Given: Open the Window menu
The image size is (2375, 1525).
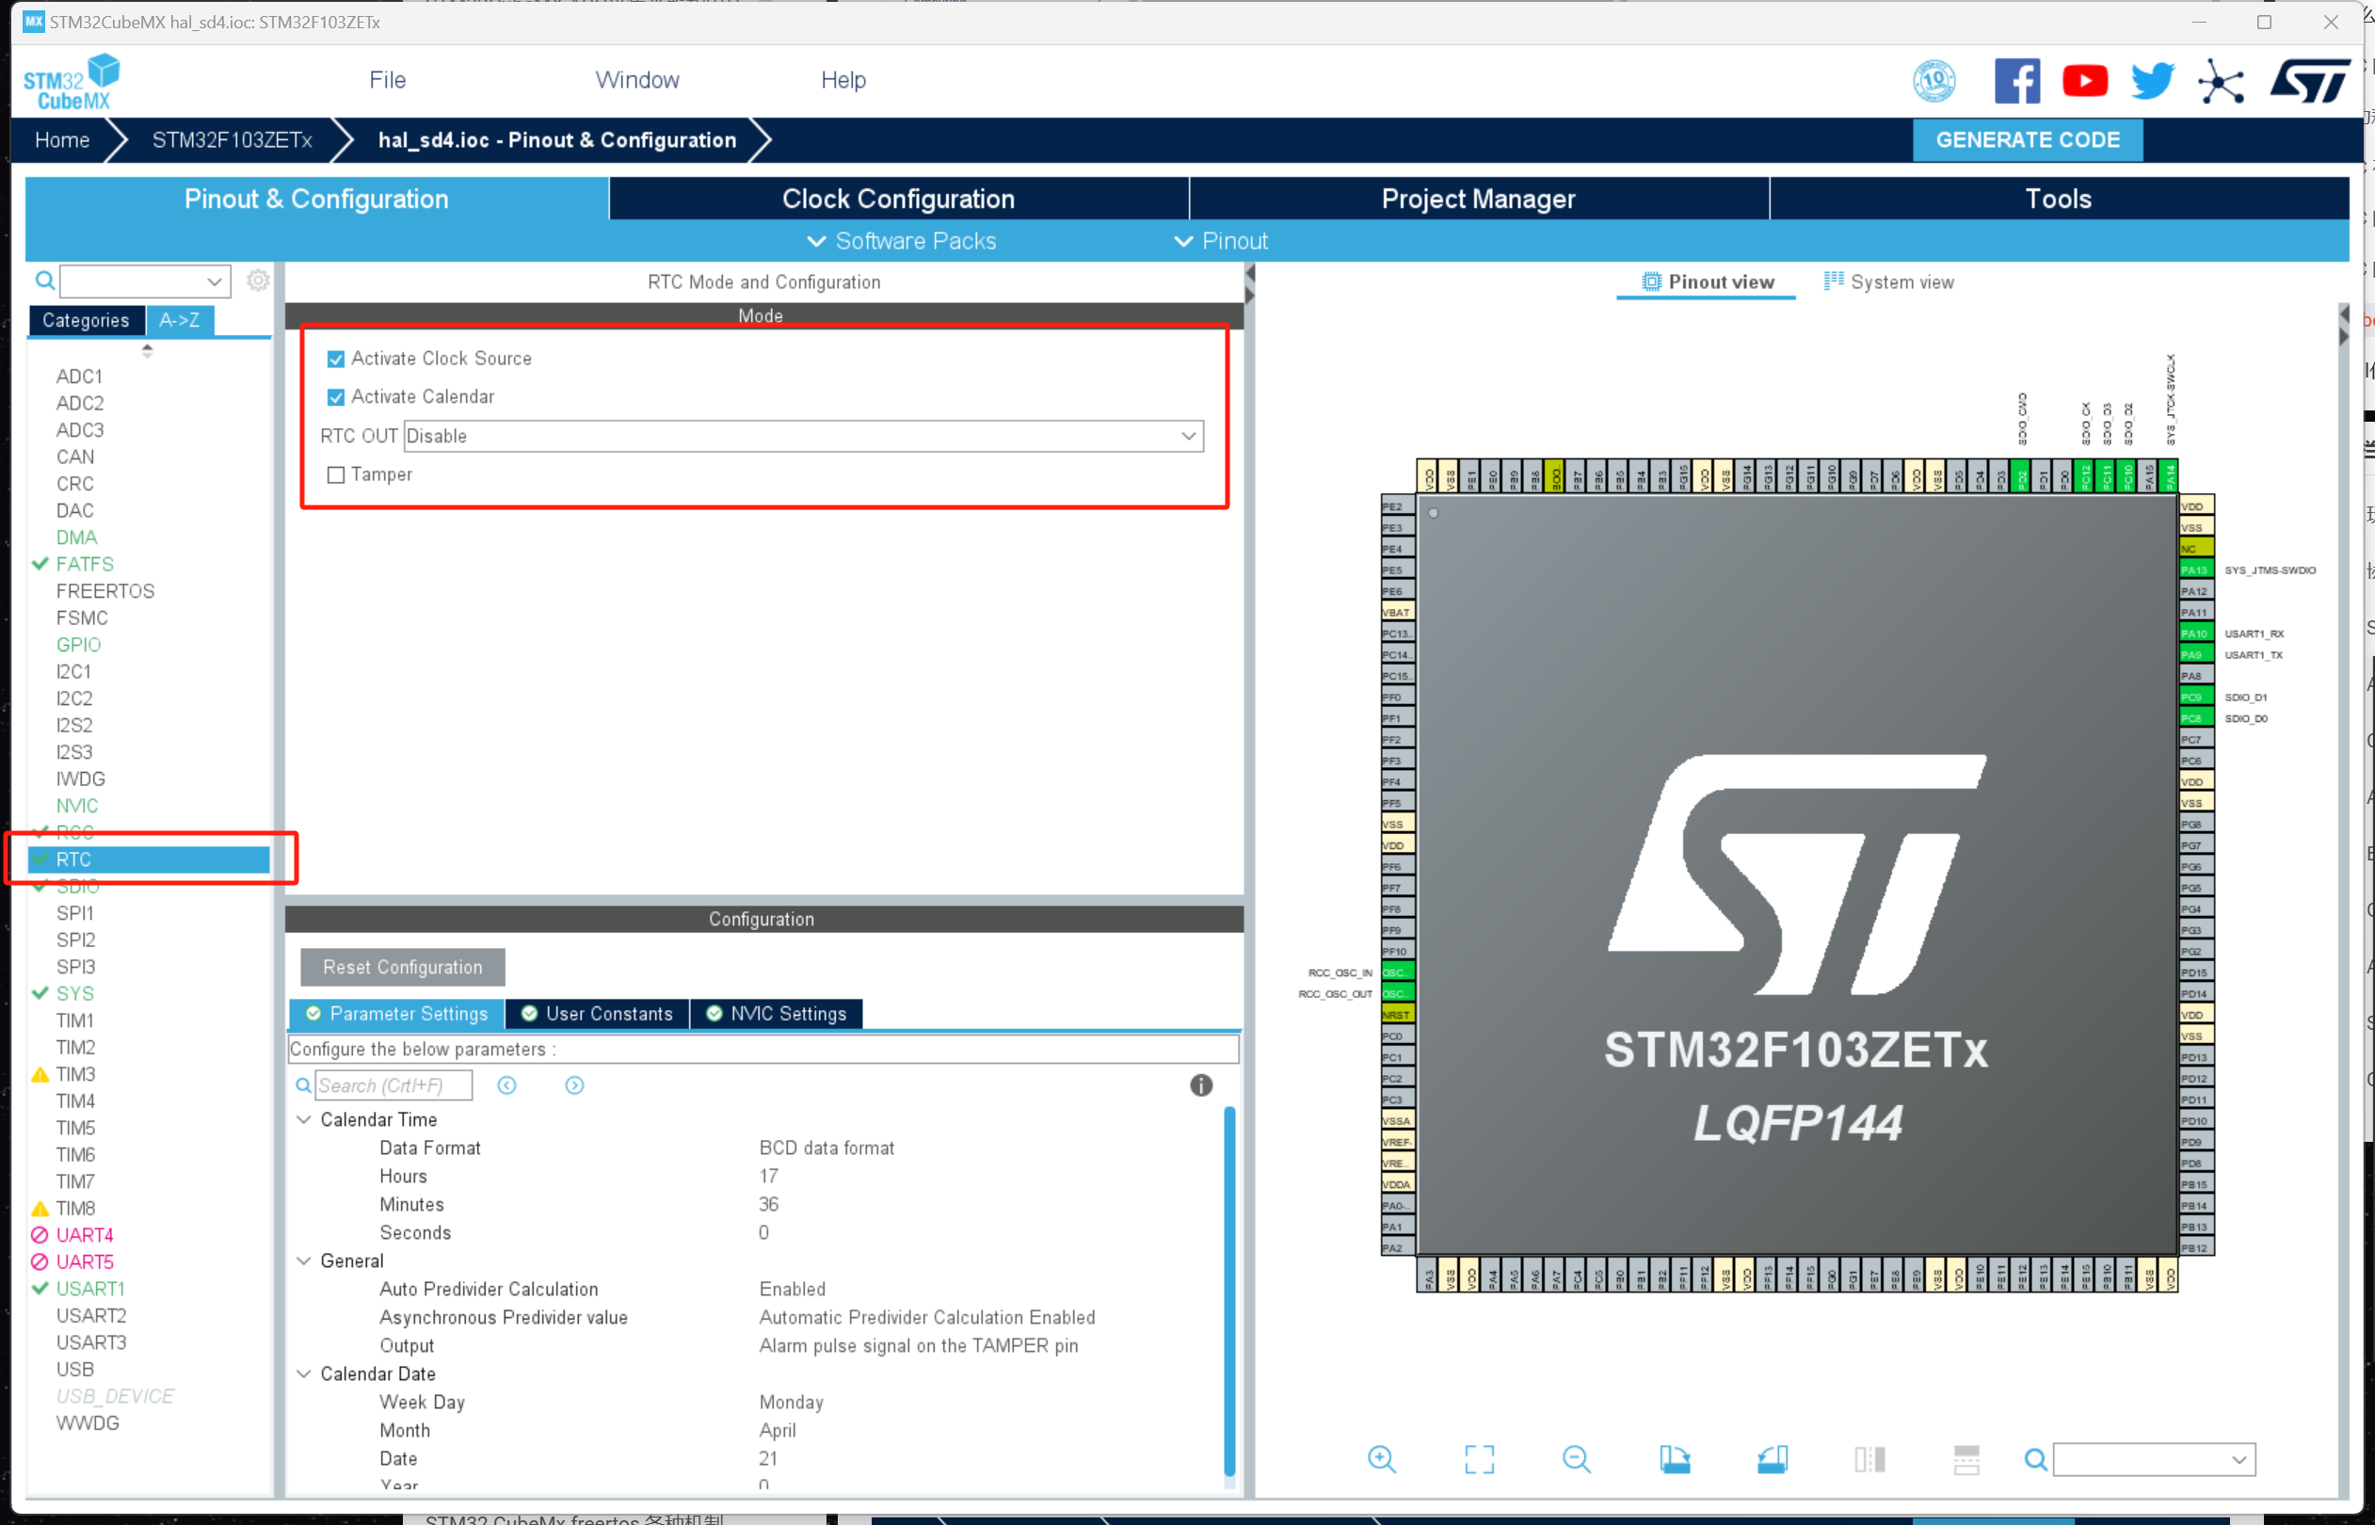Looking at the screenshot, I should point(636,80).
